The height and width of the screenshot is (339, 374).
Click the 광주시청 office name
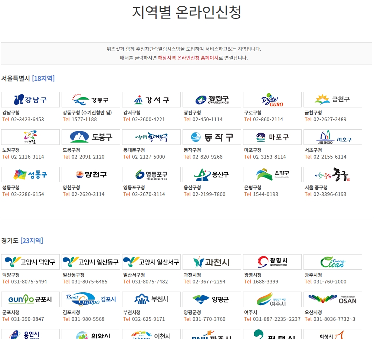coord(313,275)
